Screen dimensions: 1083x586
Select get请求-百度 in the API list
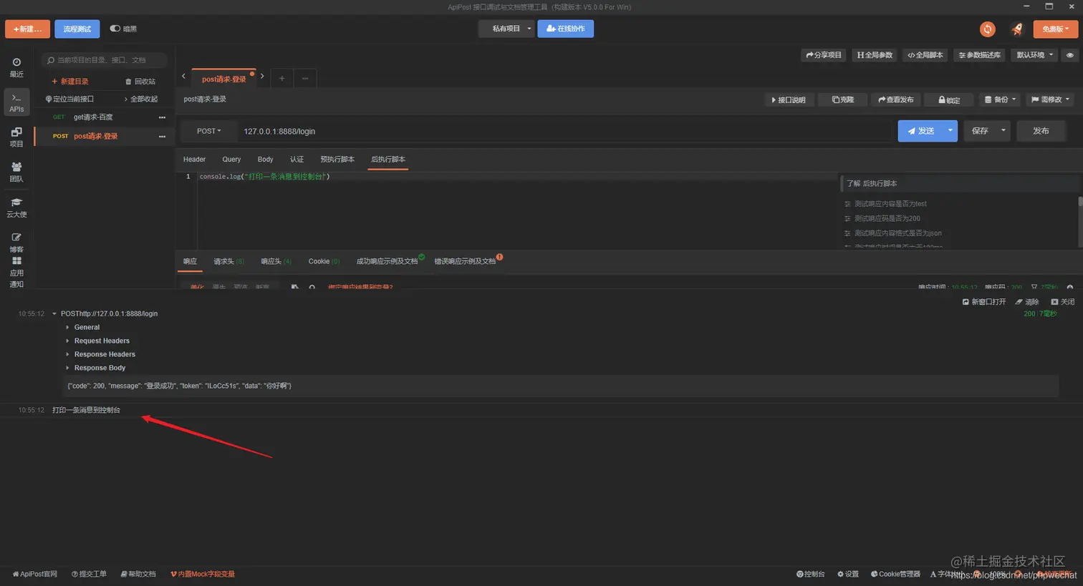point(93,117)
